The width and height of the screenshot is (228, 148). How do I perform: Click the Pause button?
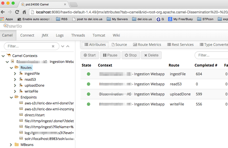click(110, 55)
